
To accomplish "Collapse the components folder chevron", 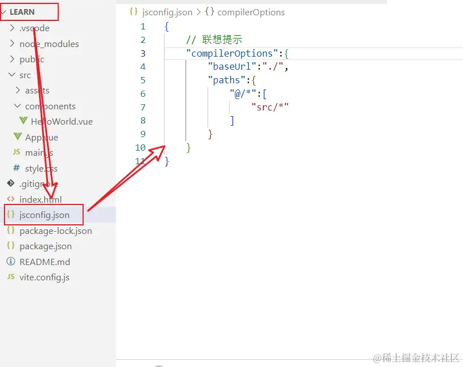I will [x=18, y=106].
